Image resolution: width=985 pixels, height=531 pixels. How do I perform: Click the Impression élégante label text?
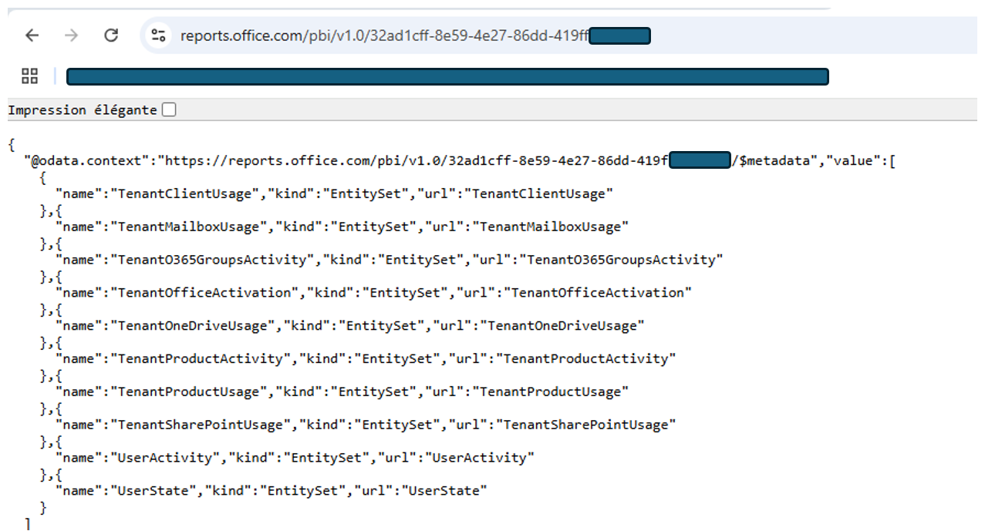point(82,110)
